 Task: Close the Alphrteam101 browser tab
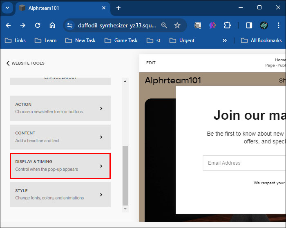coord(104,8)
